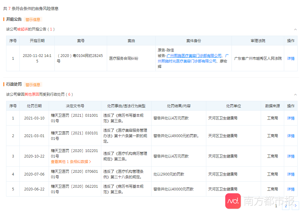Open 详情 for the 2020-07-06 penalty
Viewport: 300px width, 213px height.
(x=291, y=174)
